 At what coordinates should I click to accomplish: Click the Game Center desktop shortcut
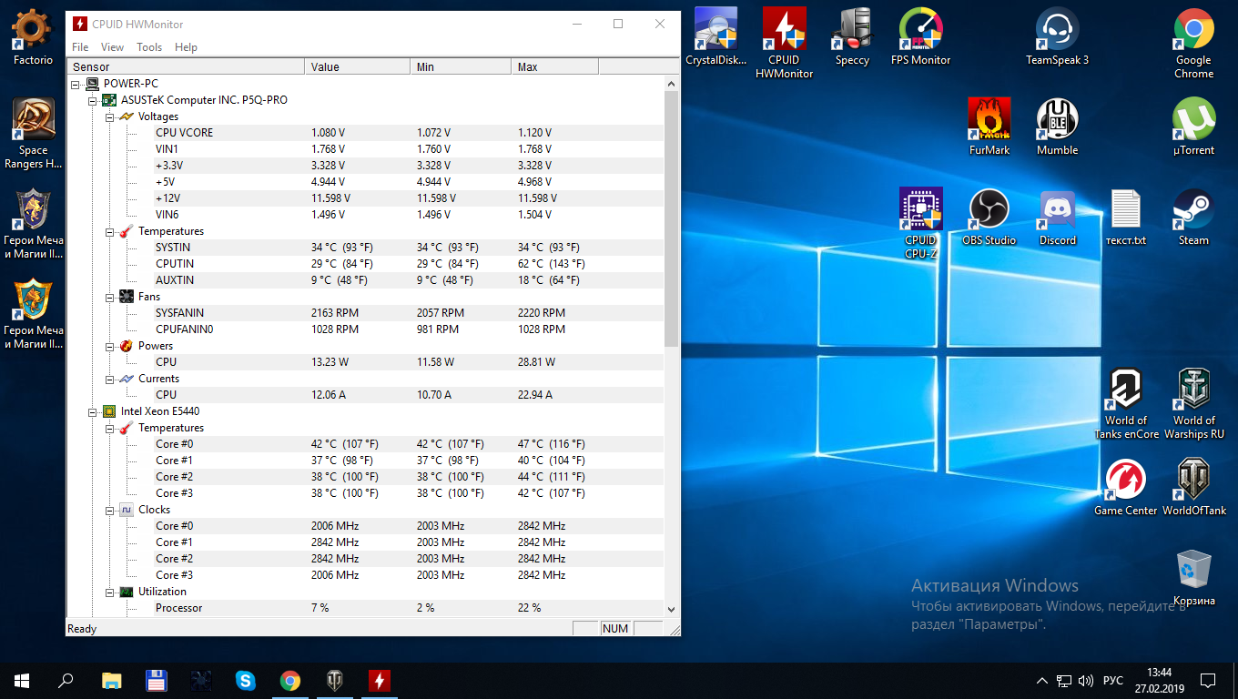(1125, 488)
